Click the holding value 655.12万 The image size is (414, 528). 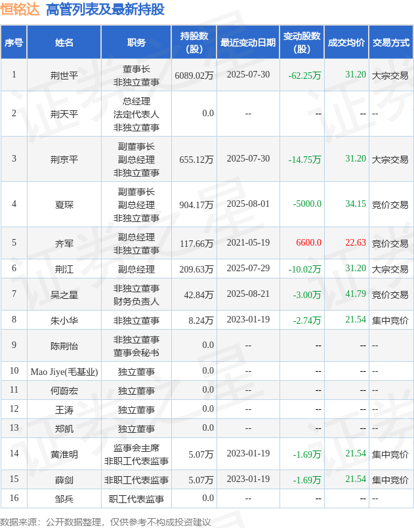[x=196, y=160]
